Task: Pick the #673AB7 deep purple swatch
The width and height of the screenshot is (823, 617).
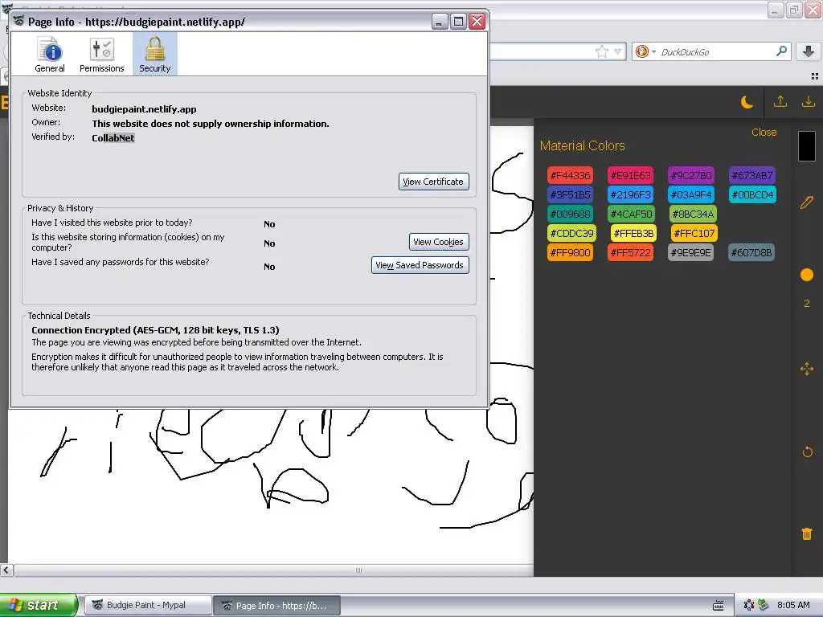Action: click(752, 175)
